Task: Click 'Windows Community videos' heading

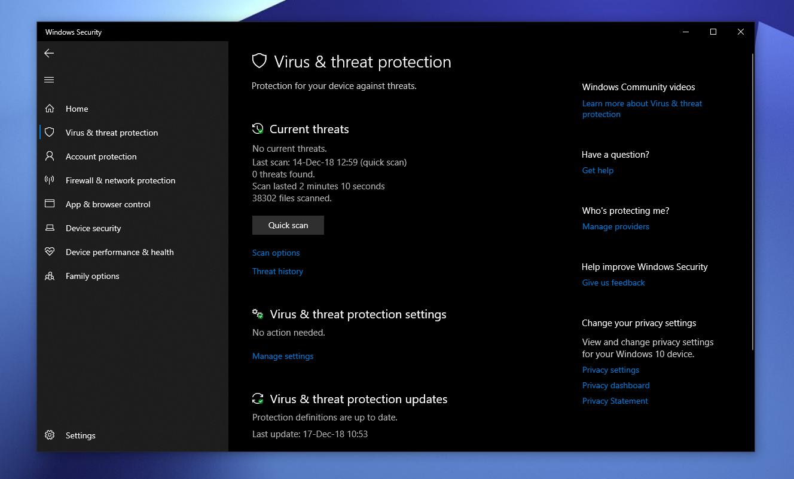Action: point(639,87)
